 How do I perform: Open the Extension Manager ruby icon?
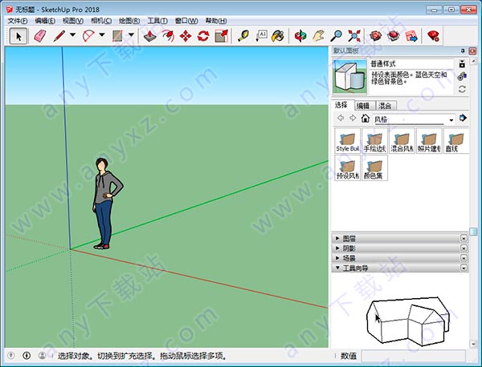[434, 36]
